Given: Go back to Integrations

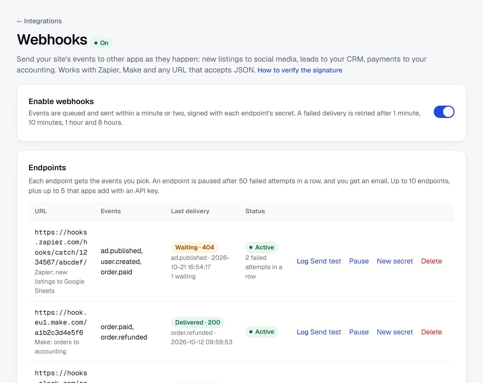Looking at the screenshot, I should coord(39,21).
